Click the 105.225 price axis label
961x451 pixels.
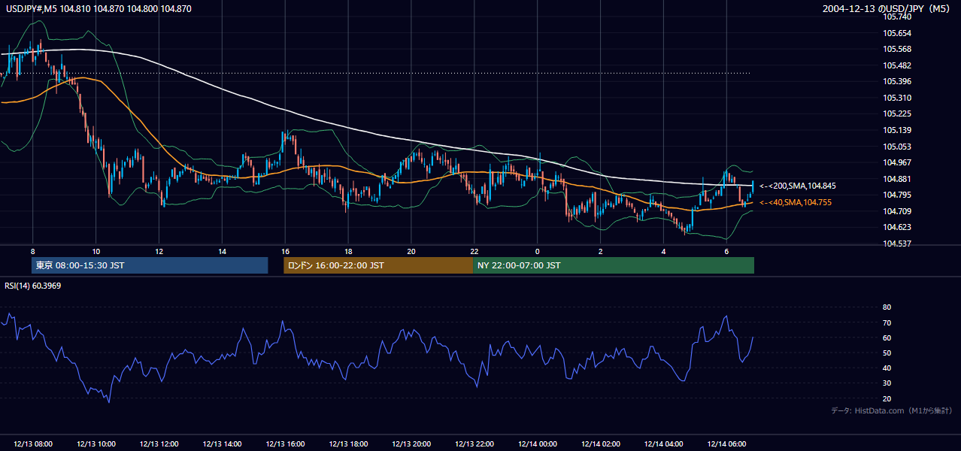pyautogui.click(x=896, y=114)
